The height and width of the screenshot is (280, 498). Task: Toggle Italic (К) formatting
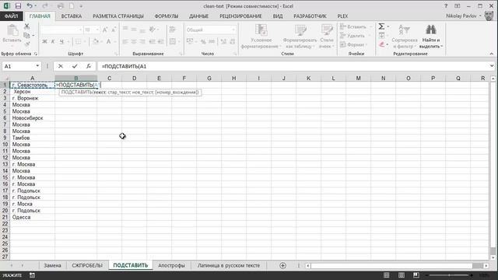pos(53,41)
